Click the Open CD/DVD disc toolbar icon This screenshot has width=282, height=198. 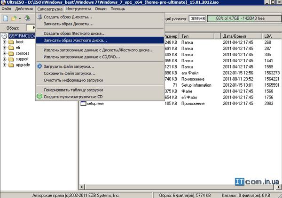[27, 18]
